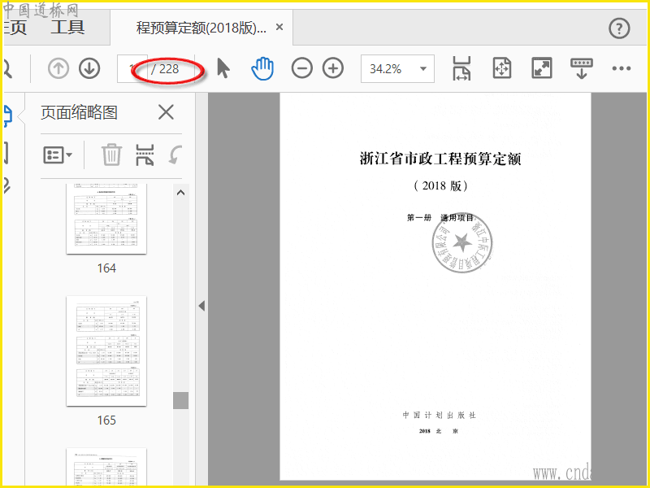This screenshot has width=650, height=488.
Task: Click the document title 浙江省市政工程预算定额
Action: 440,159
